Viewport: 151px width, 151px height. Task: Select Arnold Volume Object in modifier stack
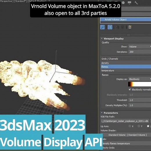point(125,19)
